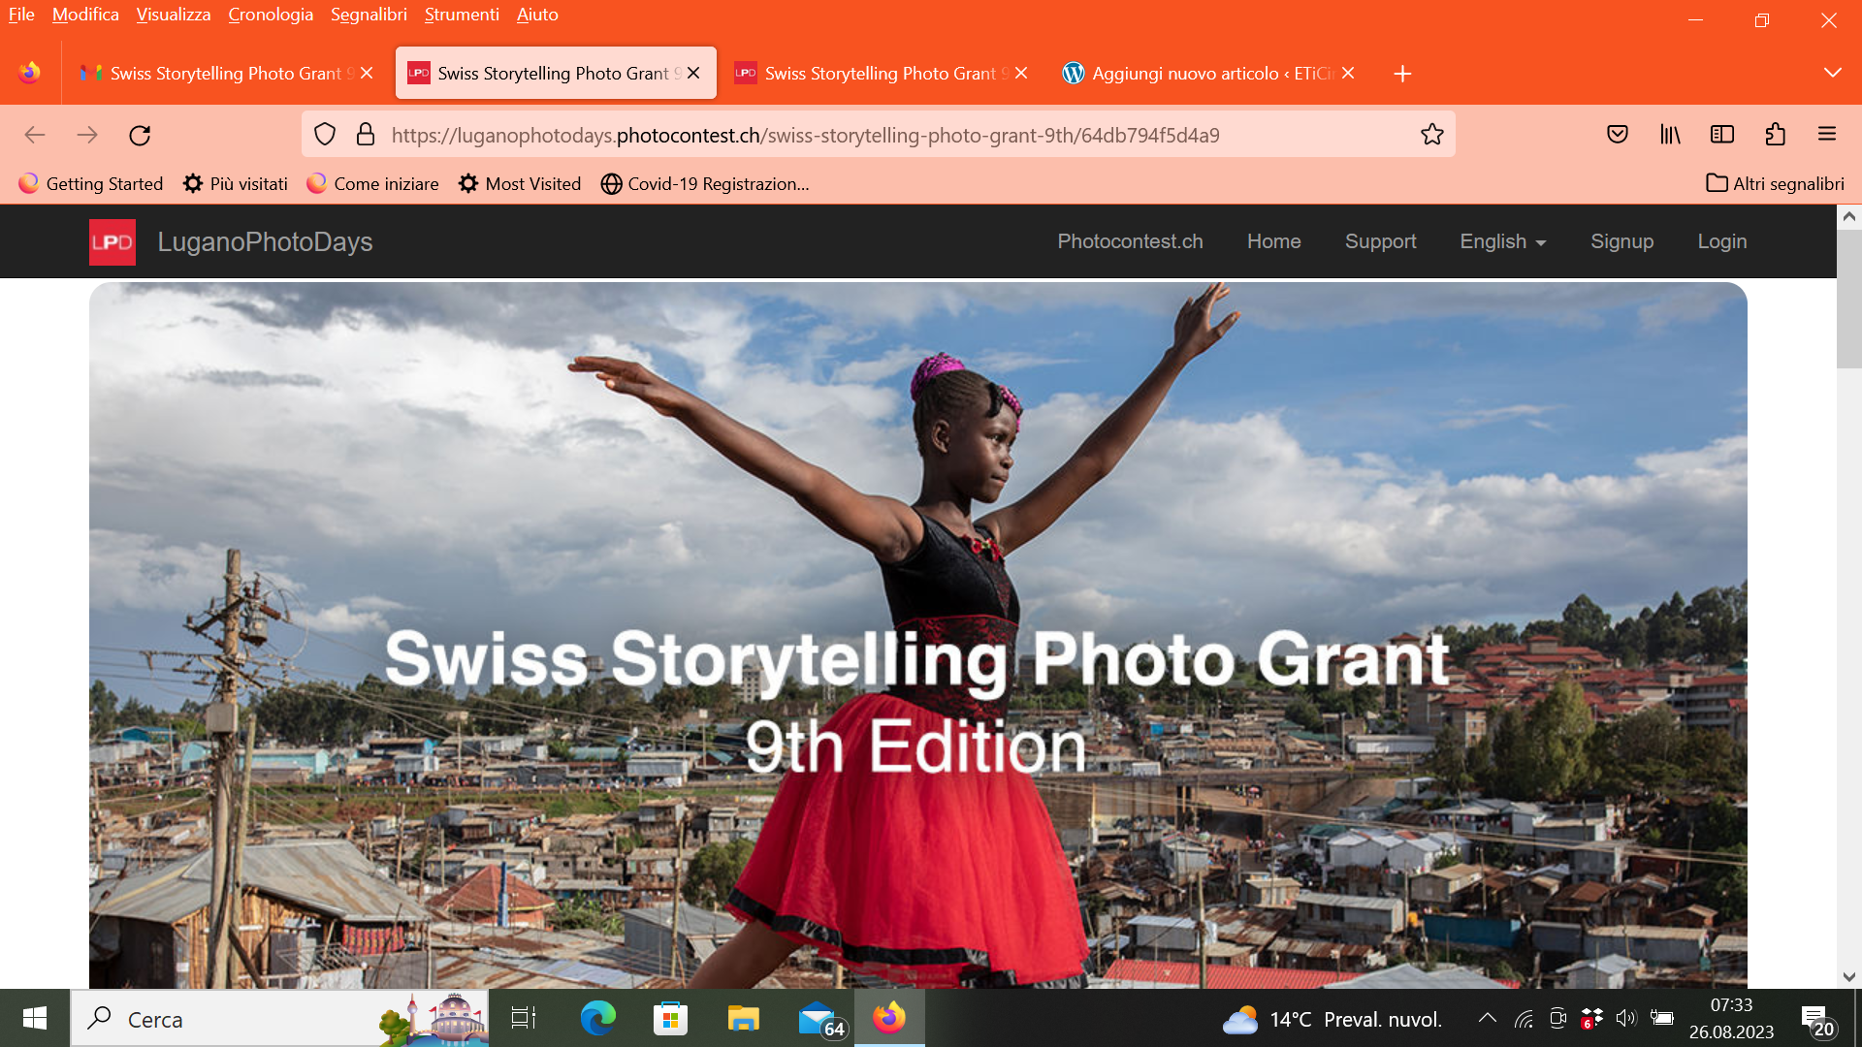Open Photocontest.ch nav link
Viewport: 1862px width, 1047px height.
point(1130,241)
